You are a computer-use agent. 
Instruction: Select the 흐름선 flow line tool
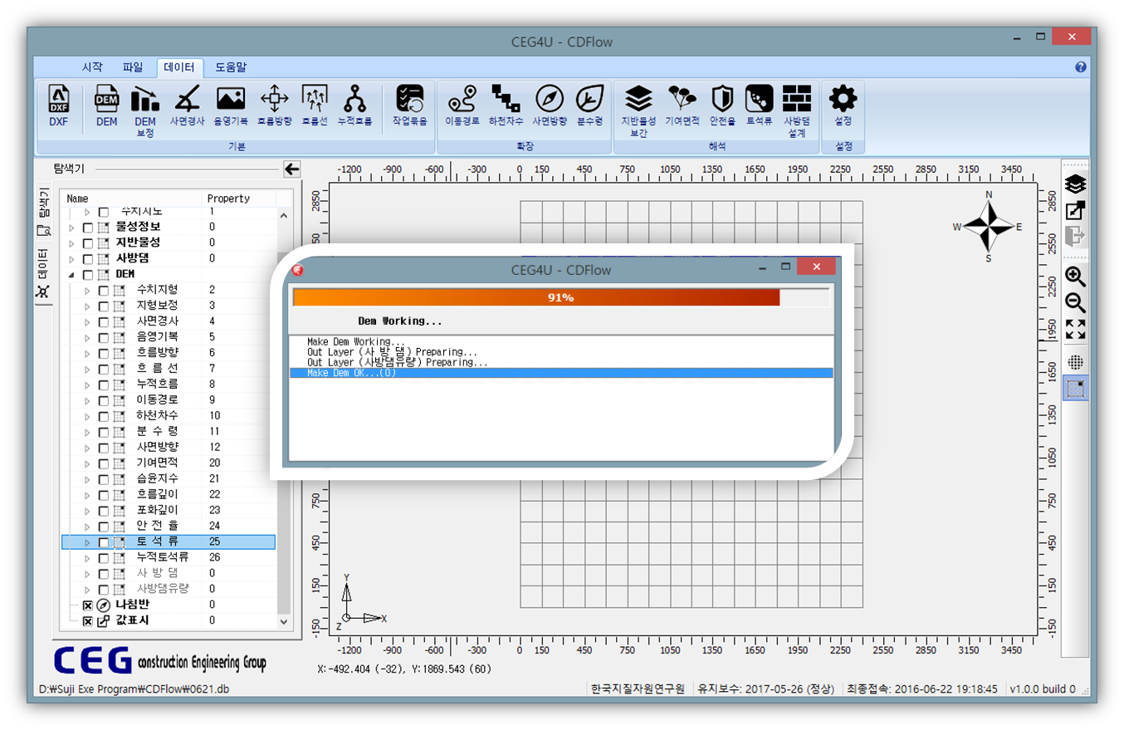315,106
